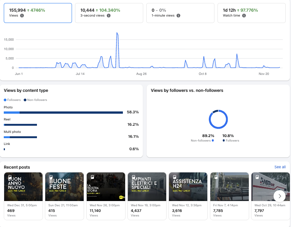Screen dimensions: 291x227
Task: Click the Nov 20 axis label
Action: pos(264,74)
